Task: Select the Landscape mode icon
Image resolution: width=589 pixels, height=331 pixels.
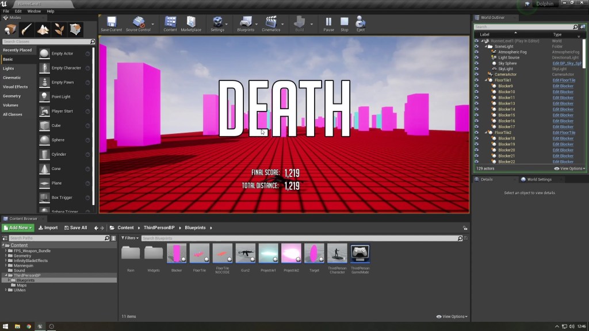Action: click(x=43, y=29)
